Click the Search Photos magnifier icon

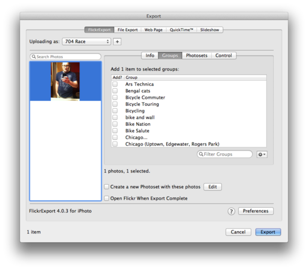pyautogui.click(x=34, y=57)
